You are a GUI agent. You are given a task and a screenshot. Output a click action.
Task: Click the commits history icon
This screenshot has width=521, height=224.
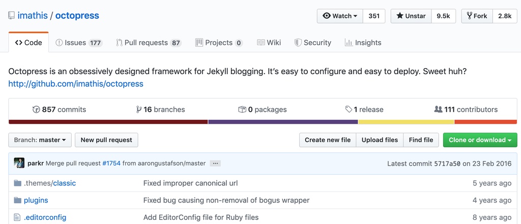(36, 110)
